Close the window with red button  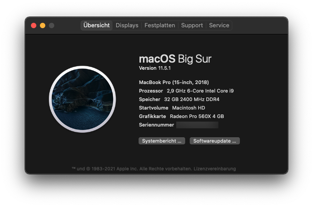tap(34, 25)
